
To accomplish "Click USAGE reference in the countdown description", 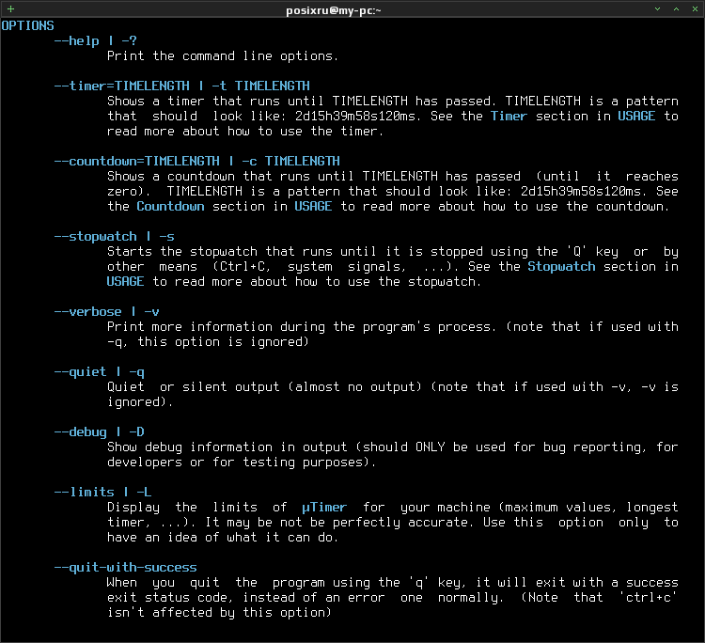I will 313,207.
